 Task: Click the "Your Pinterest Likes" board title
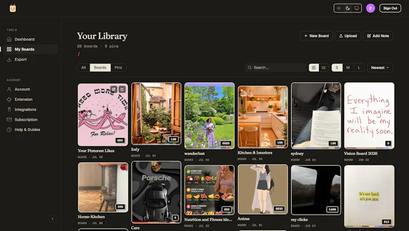96,150
